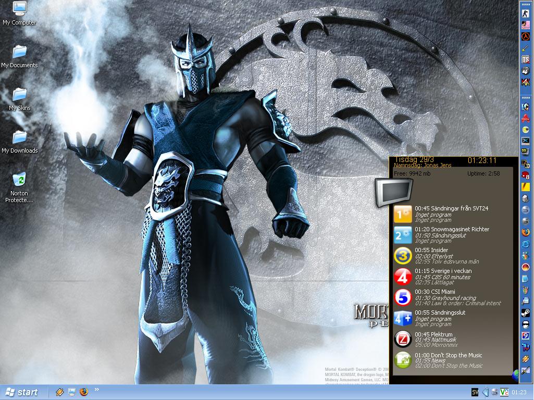Select the My Skins folder

pos(19,98)
